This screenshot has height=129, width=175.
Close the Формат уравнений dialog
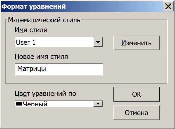(x=168, y=6)
